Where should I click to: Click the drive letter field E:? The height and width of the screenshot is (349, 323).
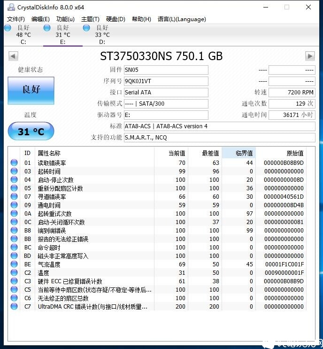tap(166, 115)
